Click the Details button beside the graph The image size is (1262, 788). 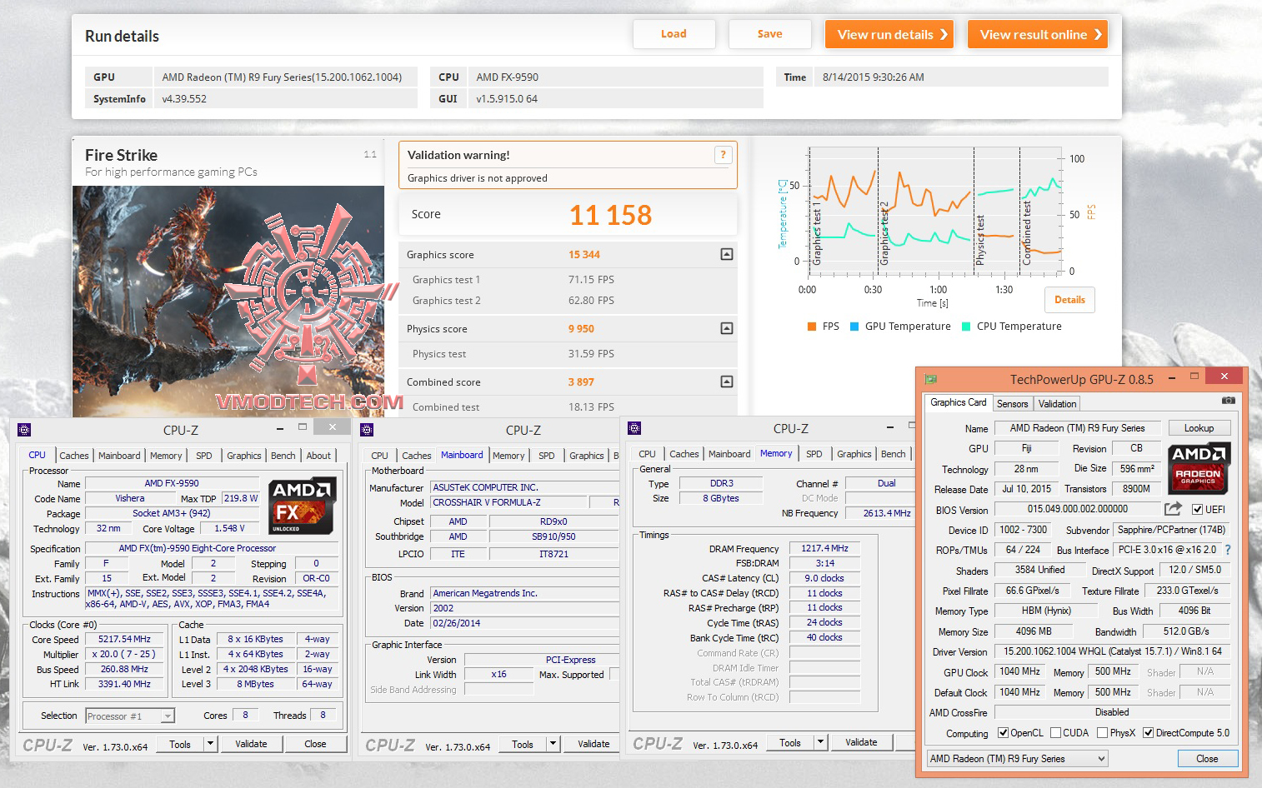click(x=1069, y=300)
